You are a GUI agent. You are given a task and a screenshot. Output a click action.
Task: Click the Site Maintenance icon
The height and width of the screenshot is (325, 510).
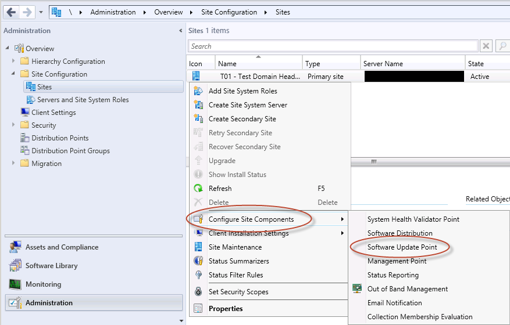click(x=198, y=247)
